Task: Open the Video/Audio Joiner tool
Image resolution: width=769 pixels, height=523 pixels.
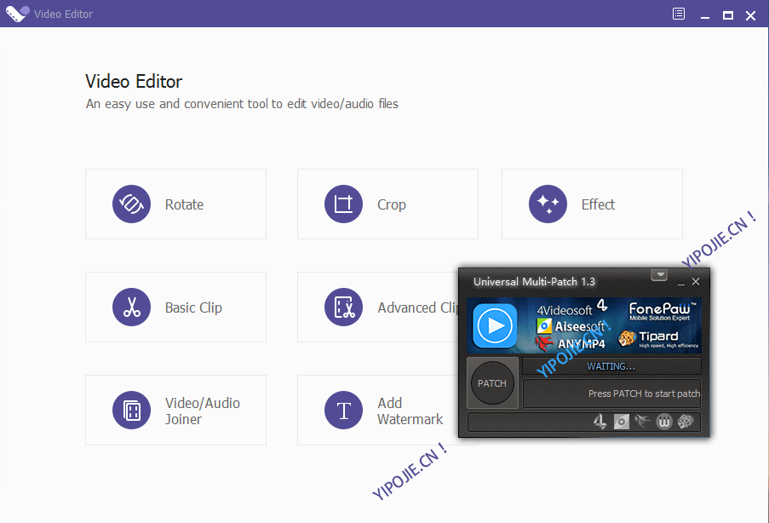Action: click(x=175, y=411)
